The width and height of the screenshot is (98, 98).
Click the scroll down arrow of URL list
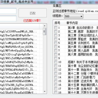tap(45, 91)
